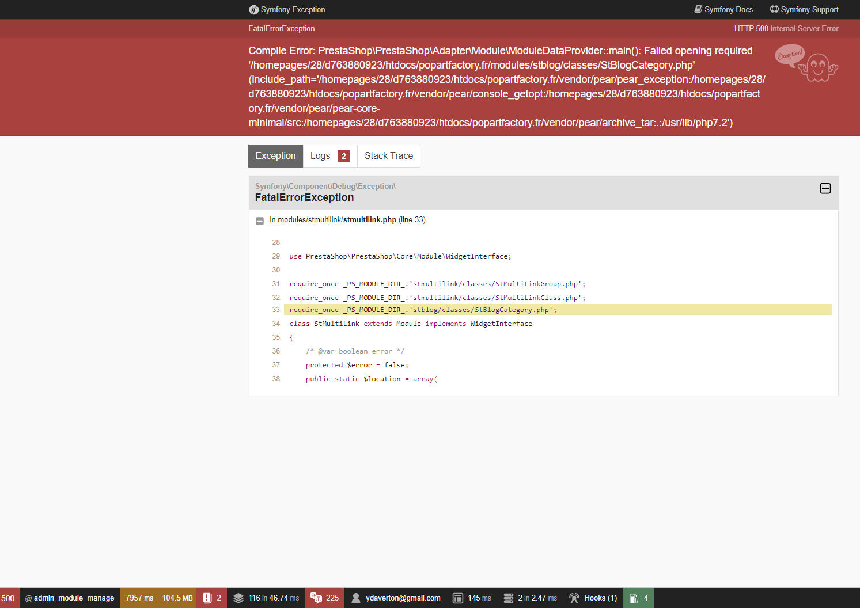Open the cache layers icon panel
The image size is (860, 608).
click(x=238, y=598)
